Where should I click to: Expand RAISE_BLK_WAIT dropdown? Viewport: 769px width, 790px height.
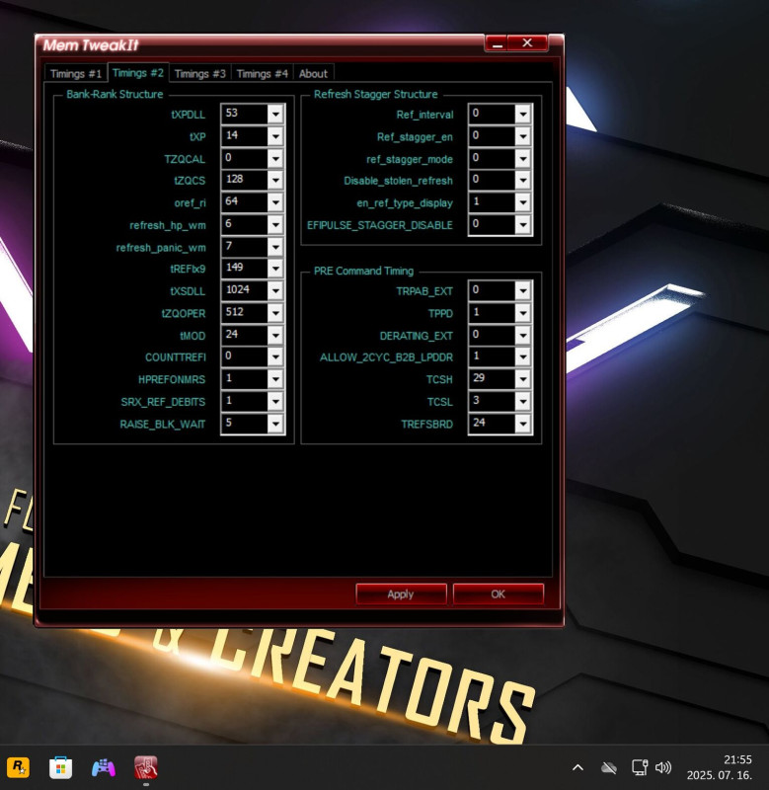click(275, 424)
